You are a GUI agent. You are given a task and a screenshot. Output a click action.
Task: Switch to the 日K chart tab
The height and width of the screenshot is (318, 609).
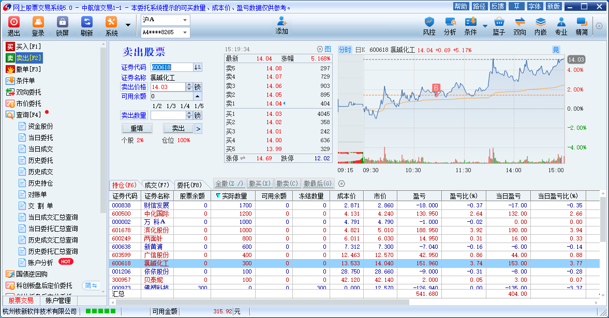coord(360,50)
